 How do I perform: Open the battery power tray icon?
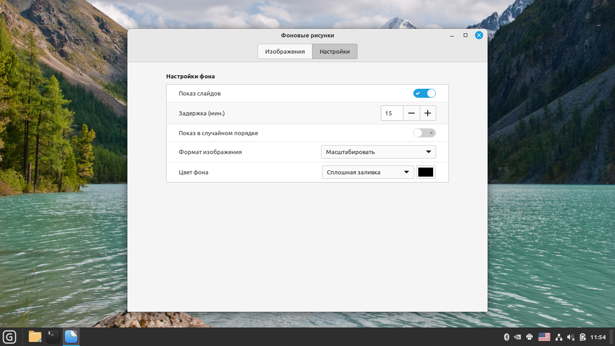tap(583, 337)
